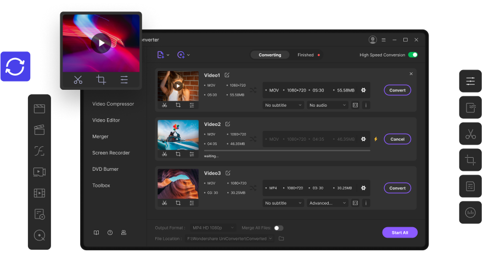495x259 pixels.
Task: Open the output folder icon next to File Location
Action: (282, 239)
